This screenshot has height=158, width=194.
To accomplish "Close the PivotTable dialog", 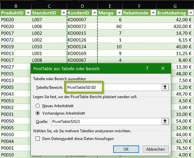I will [163, 68].
